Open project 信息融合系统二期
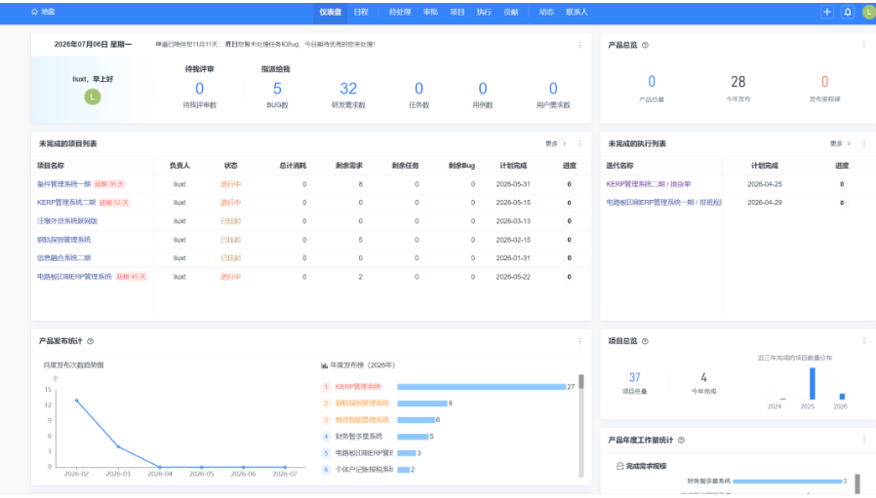 pos(63,258)
